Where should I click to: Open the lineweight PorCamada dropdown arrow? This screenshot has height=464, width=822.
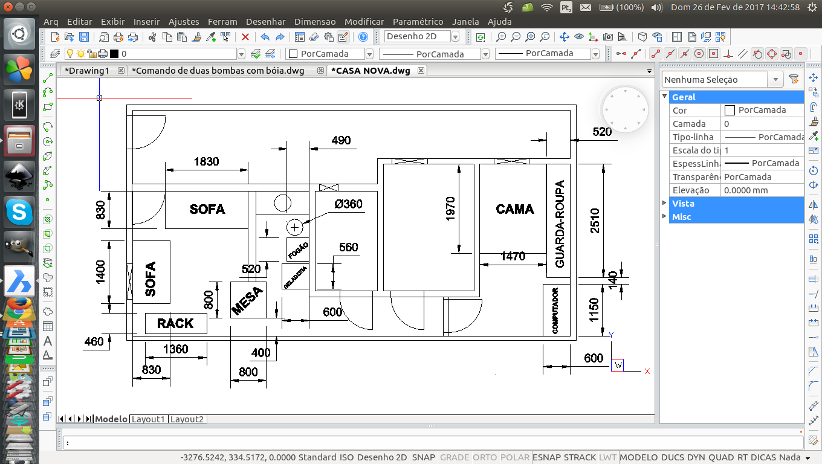tap(595, 54)
